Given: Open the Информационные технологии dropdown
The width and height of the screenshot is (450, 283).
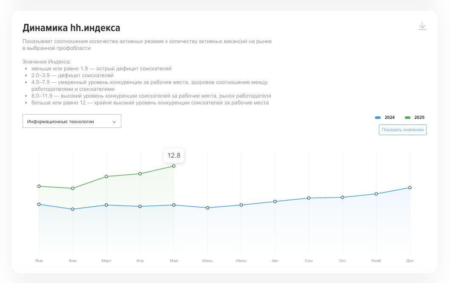Looking at the screenshot, I should [72, 121].
